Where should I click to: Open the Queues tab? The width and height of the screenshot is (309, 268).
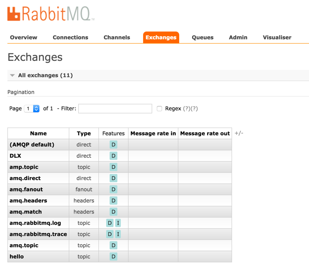202,37
